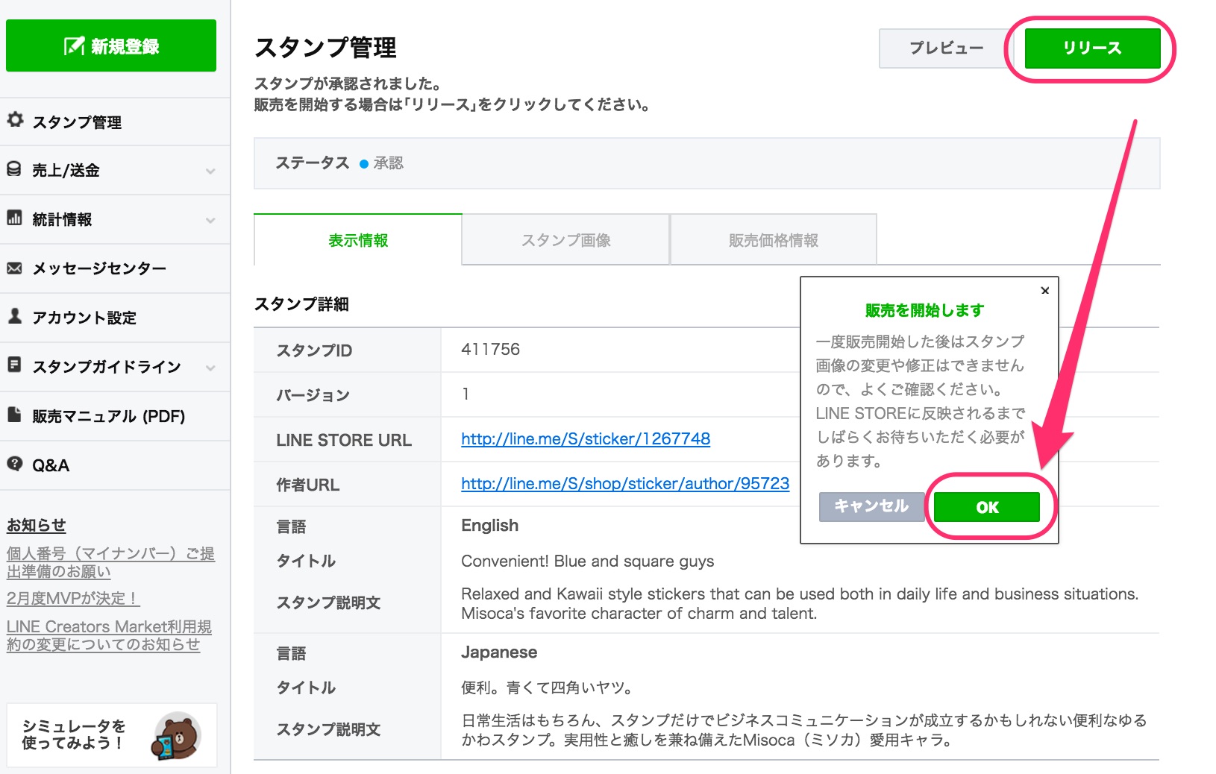
Task: Click the gear icon beside スタンプ管理
Action: tap(15, 120)
